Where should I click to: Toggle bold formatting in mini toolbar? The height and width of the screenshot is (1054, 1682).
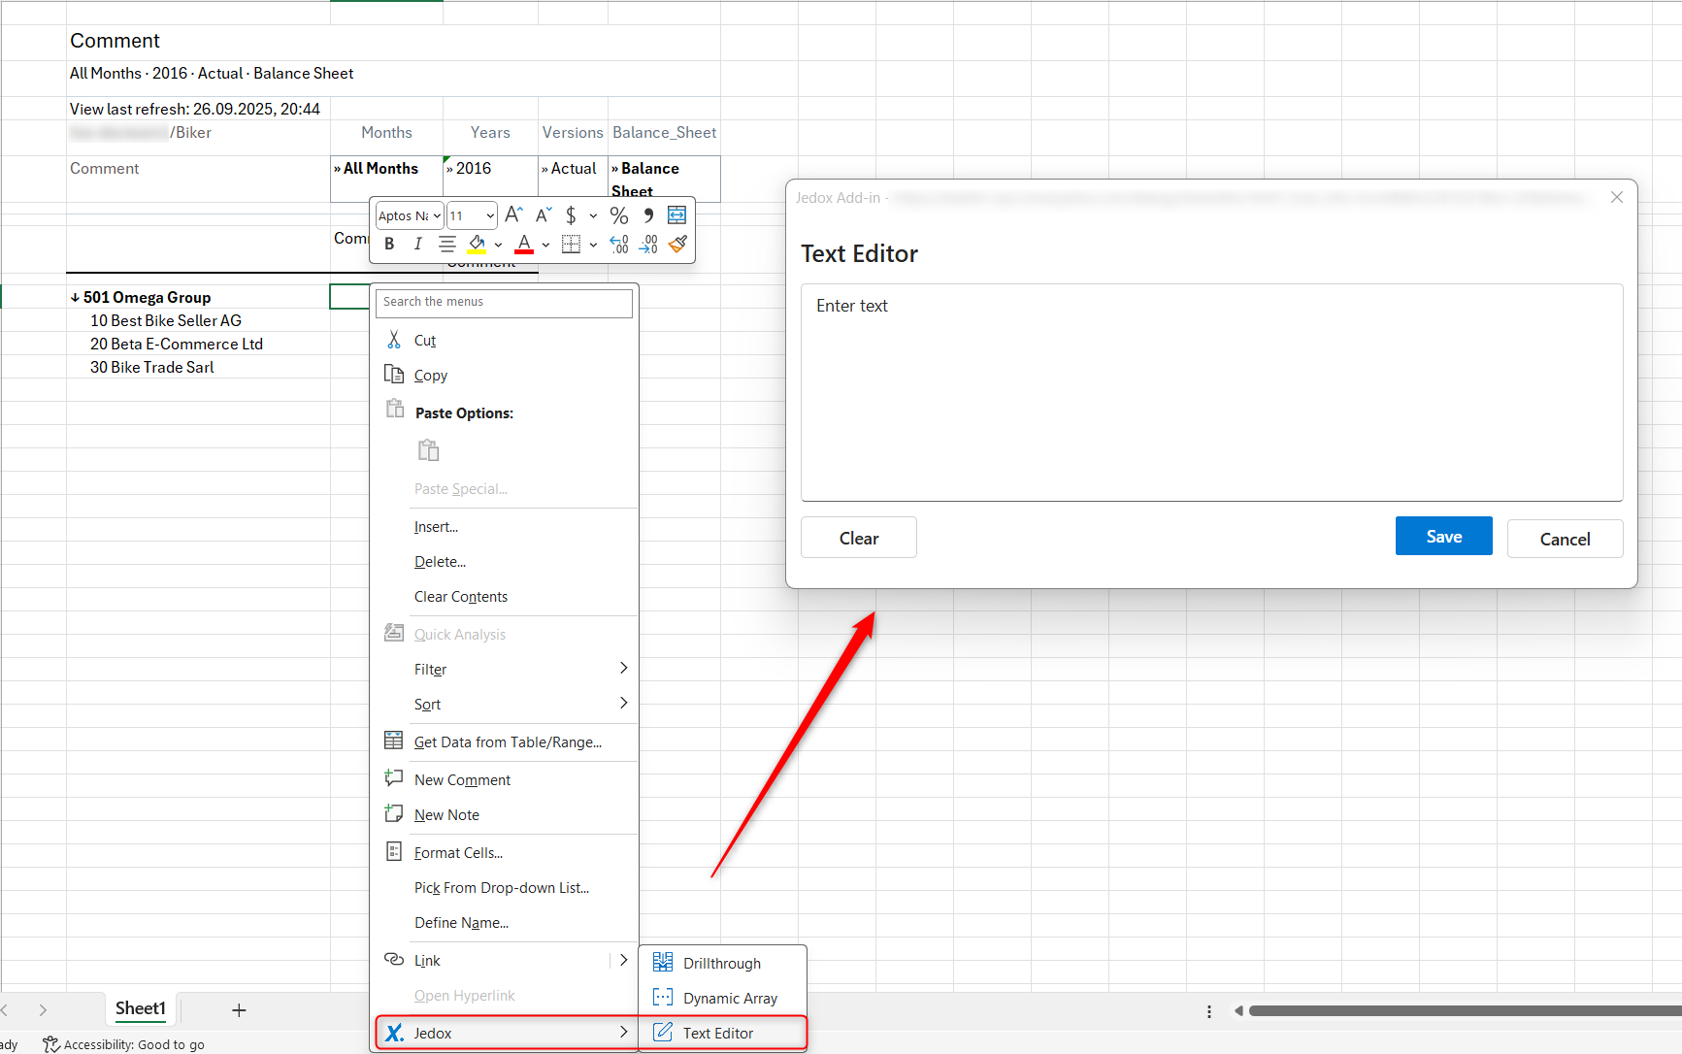389,245
